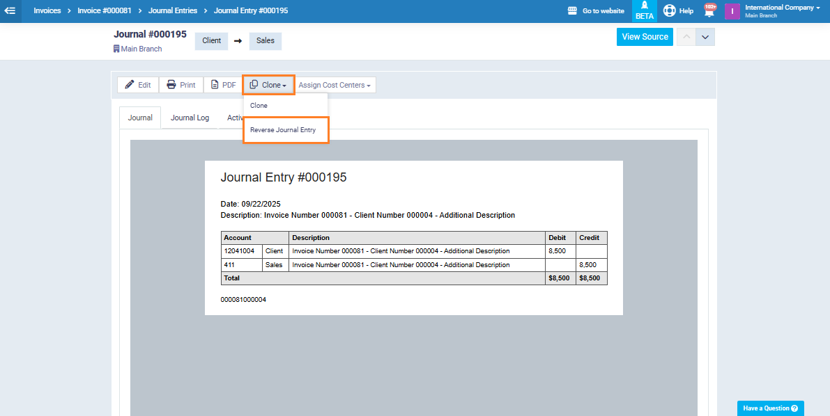Print the journal entry
The image size is (830, 416).
[x=181, y=85]
